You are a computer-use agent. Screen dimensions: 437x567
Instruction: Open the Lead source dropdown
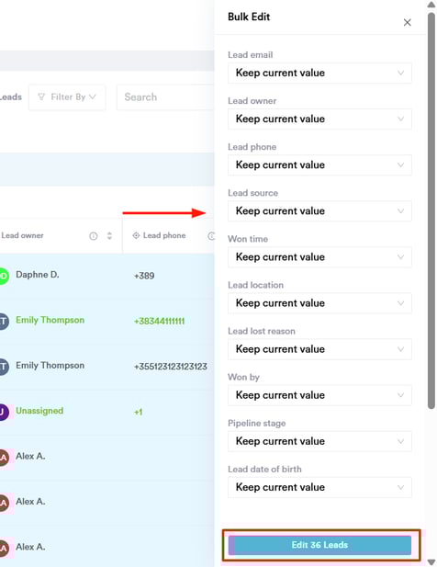click(x=319, y=210)
